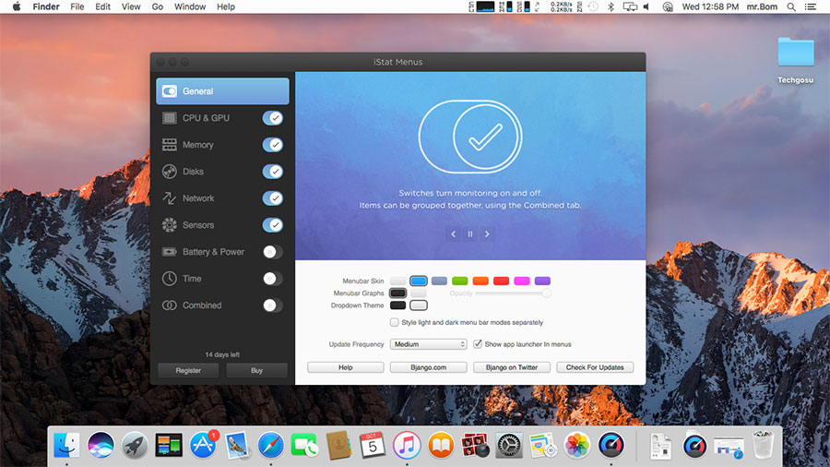Select the green Menubar Skin swatch

point(460,281)
